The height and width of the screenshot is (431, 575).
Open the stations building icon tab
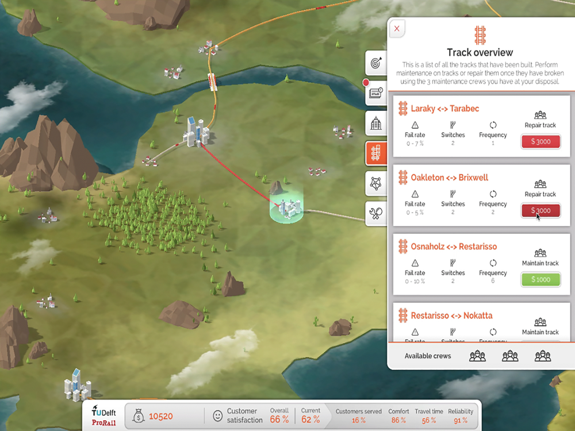(376, 123)
